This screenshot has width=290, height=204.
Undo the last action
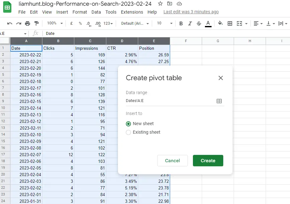(9, 23)
